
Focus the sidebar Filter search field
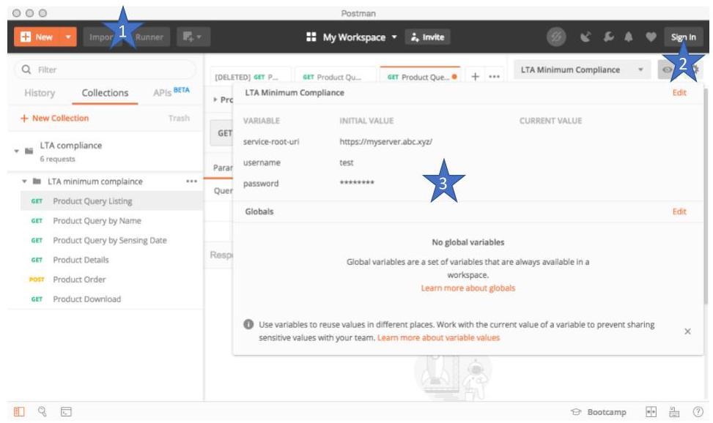coord(106,70)
